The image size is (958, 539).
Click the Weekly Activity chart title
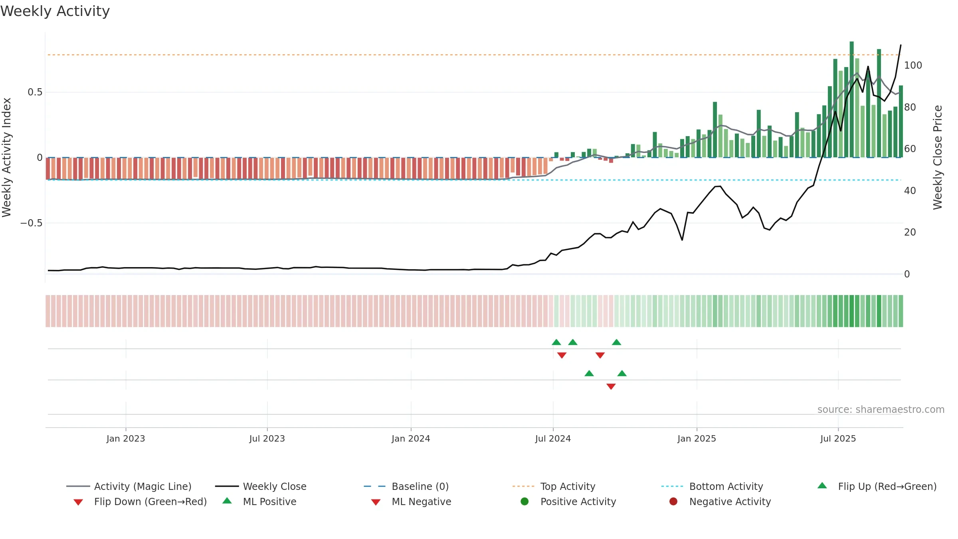tap(55, 11)
